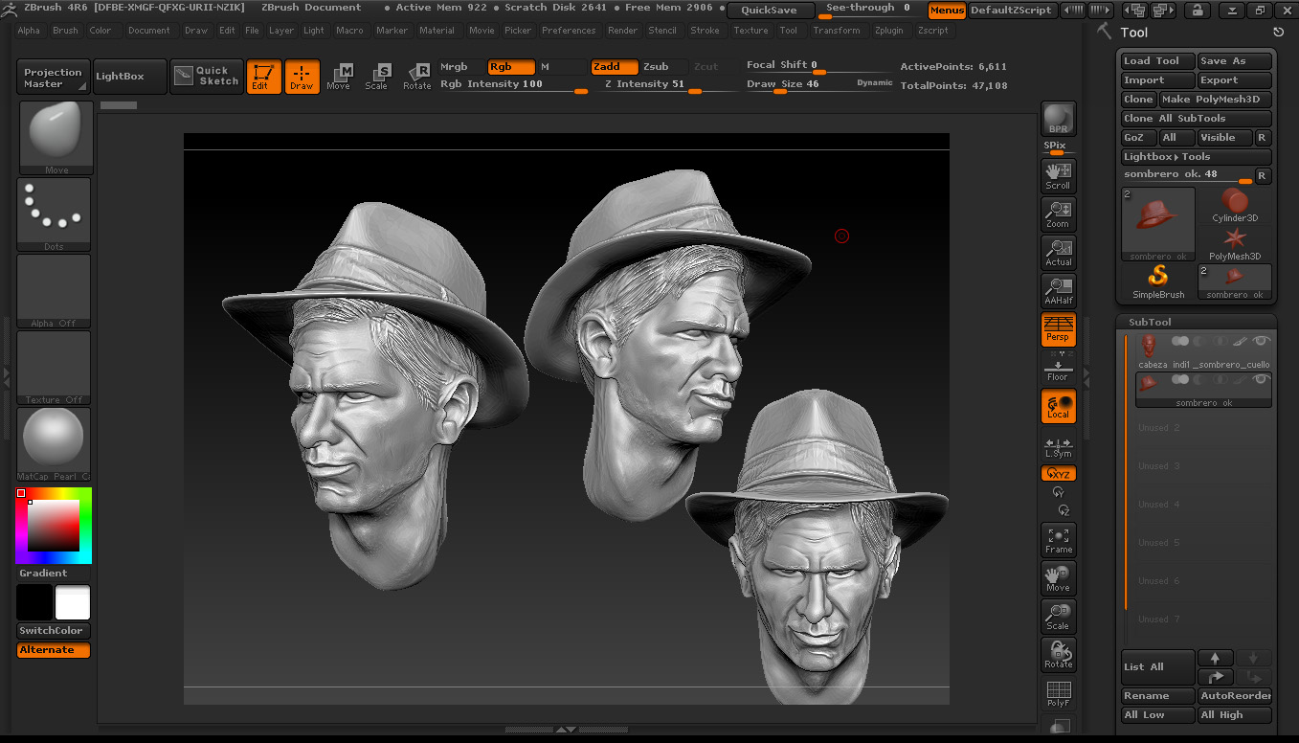Select the Cylinder3D tool
Image resolution: width=1299 pixels, height=743 pixels.
point(1235,206)
